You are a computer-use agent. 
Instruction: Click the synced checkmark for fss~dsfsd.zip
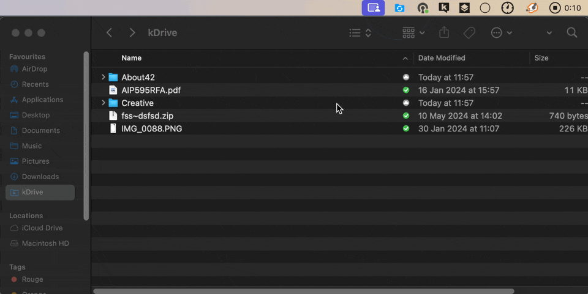pyautogui.click(x=405, y=116)
